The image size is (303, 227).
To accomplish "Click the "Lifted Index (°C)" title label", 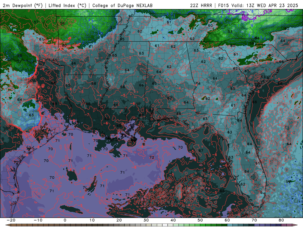I will click(x=67, y=6).
